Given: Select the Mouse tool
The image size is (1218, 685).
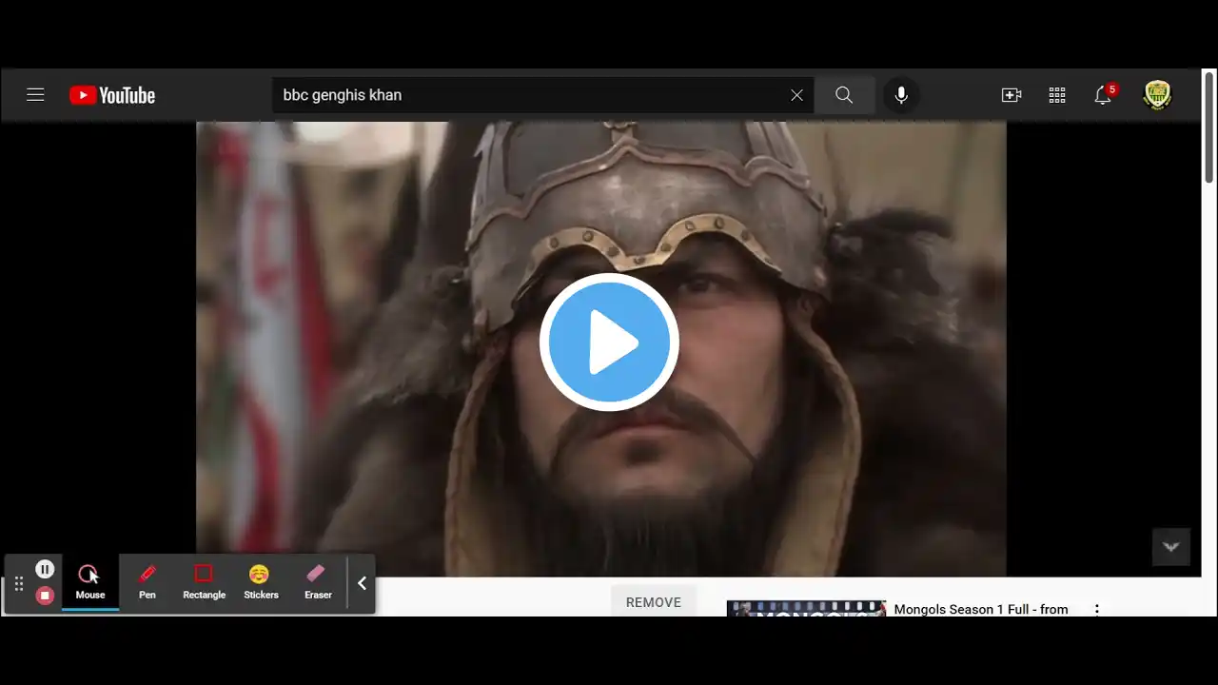Looking at the screenshot, I should click(x=90, y=582).
